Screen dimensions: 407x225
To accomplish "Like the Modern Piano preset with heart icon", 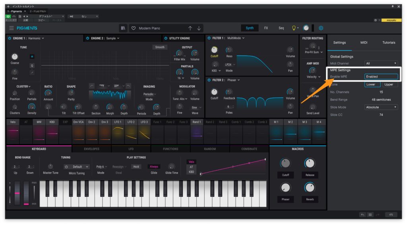I will click(x=134, y=28).
